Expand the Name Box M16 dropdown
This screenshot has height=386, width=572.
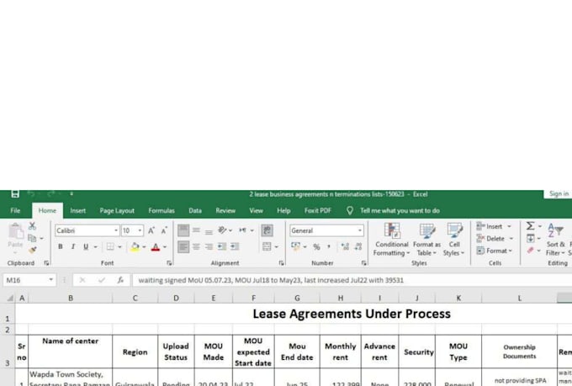coord(51,280)
